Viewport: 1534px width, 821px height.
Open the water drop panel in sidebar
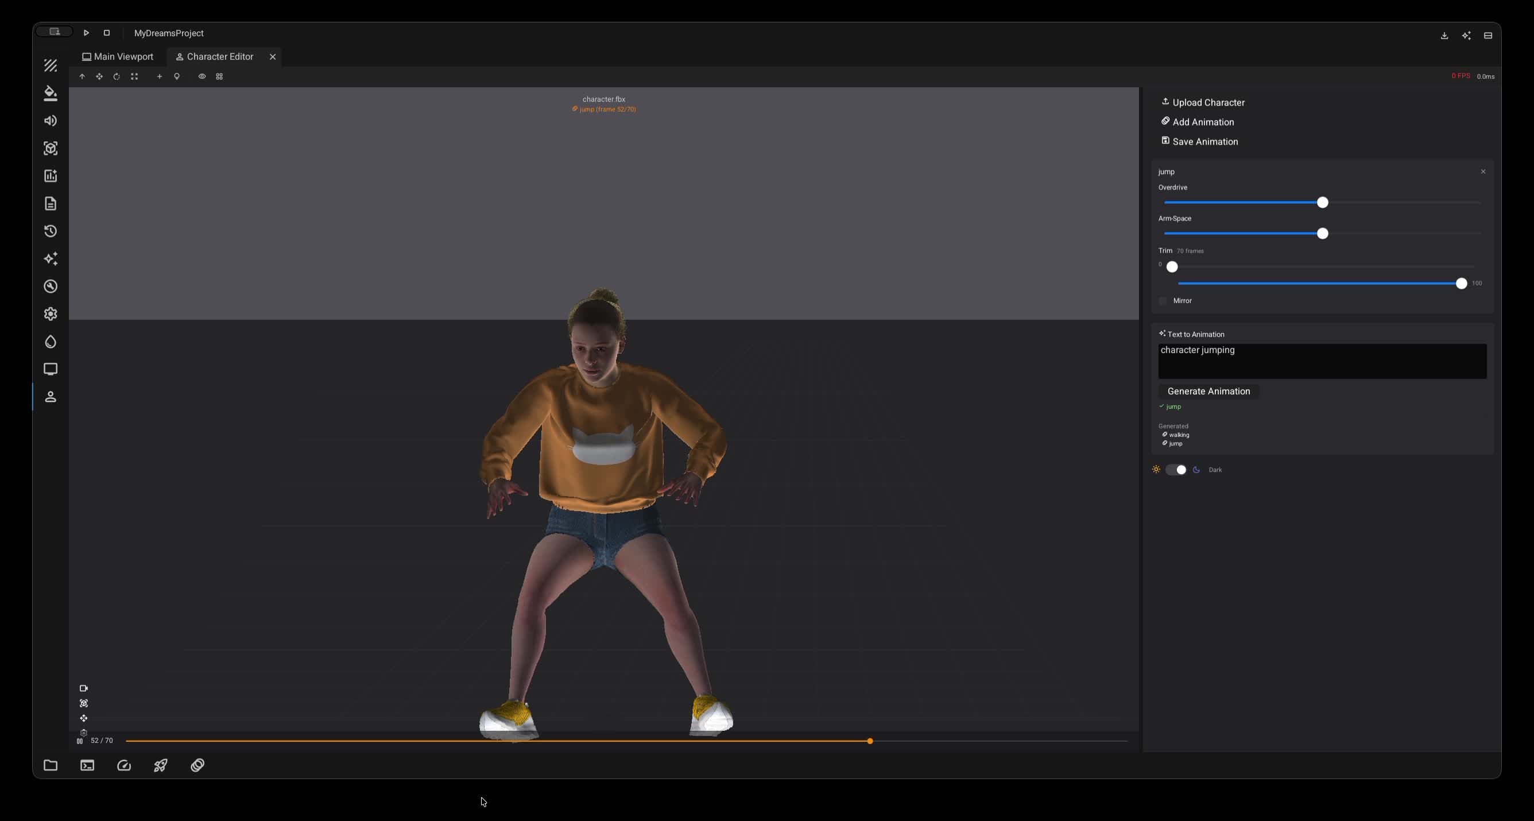tap(51, 342)
